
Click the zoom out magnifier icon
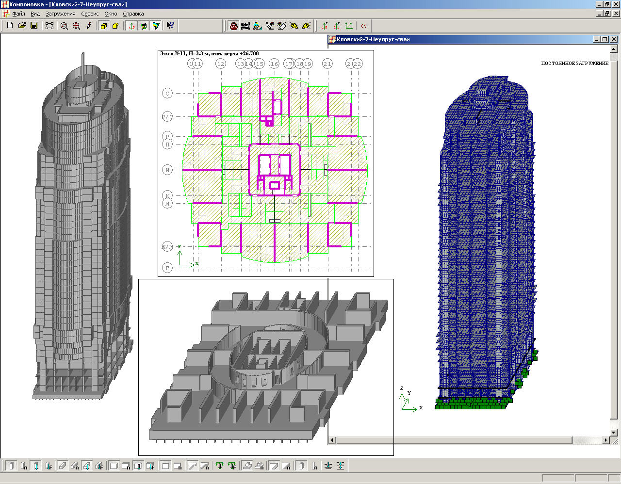(x=64, y=26)
